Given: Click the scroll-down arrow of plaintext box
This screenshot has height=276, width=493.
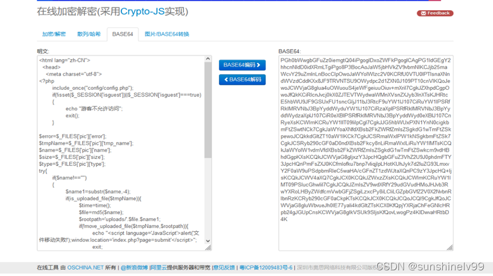Looking at the screenshot, I should tap(208, 241).
